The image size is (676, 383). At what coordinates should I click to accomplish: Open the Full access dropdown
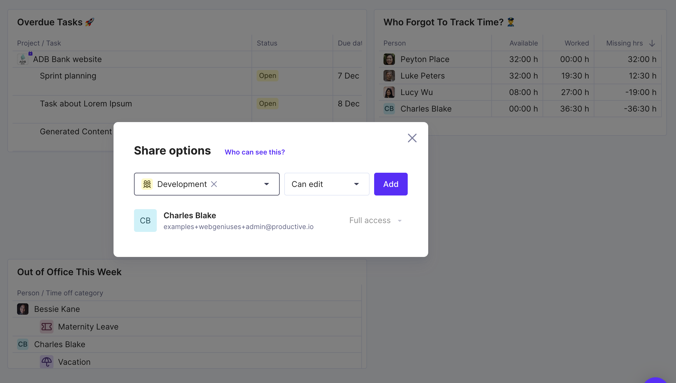(x=376, y=221)
